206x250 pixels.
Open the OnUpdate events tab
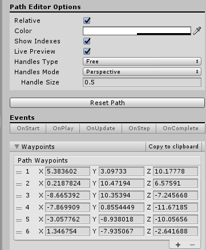[101, 128]
